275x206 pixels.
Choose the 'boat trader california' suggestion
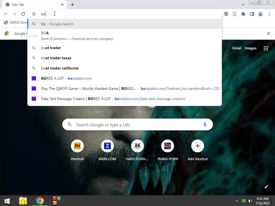[125, 68]
